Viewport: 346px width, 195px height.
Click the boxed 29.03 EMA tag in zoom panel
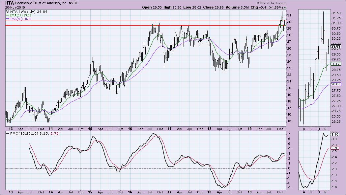pyautogui.click(x=336, y=64)
